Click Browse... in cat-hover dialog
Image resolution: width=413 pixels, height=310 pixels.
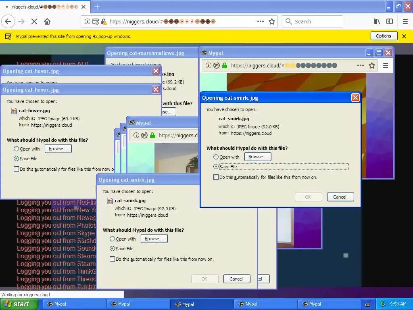pyautogui.click(x=58, y=149)
